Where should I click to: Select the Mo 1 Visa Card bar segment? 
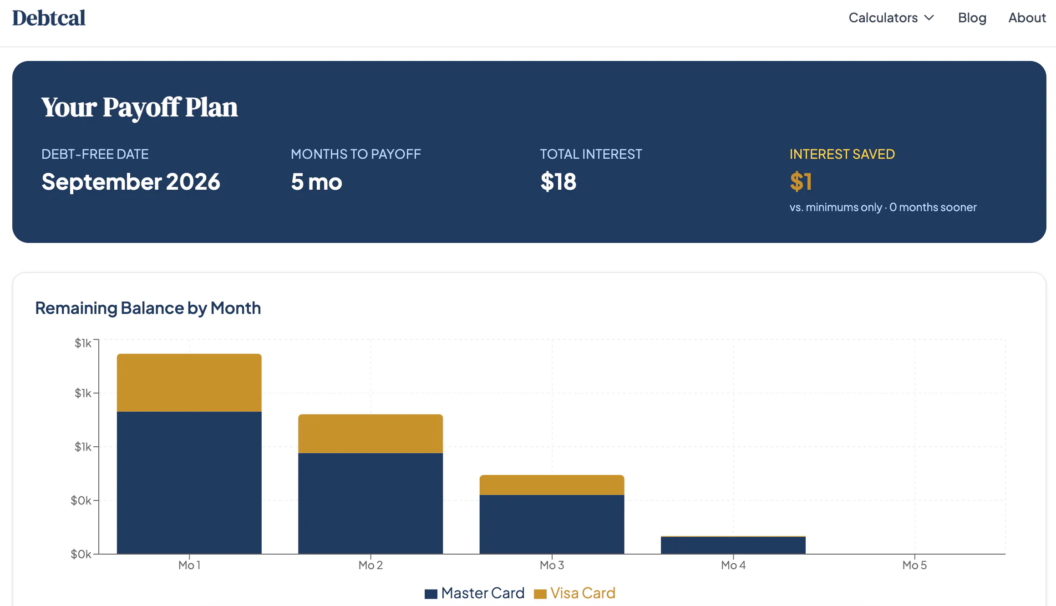point(189,383)
